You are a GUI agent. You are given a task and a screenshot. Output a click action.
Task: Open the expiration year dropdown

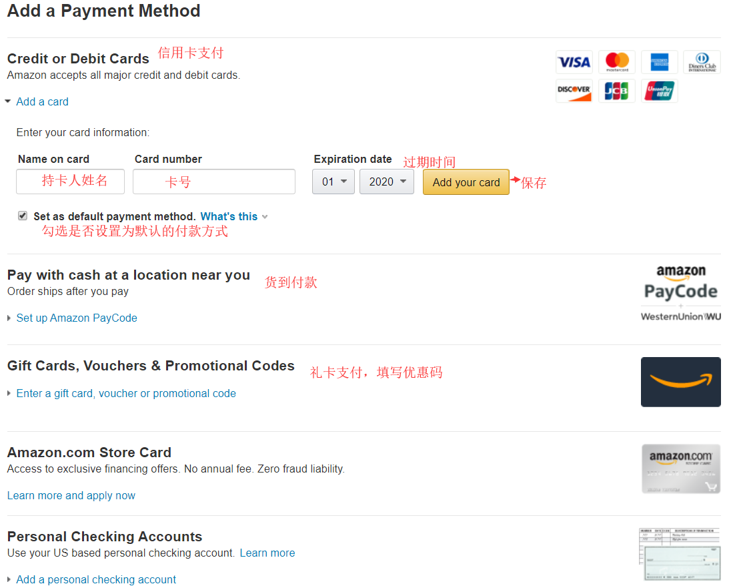(387, 182)
